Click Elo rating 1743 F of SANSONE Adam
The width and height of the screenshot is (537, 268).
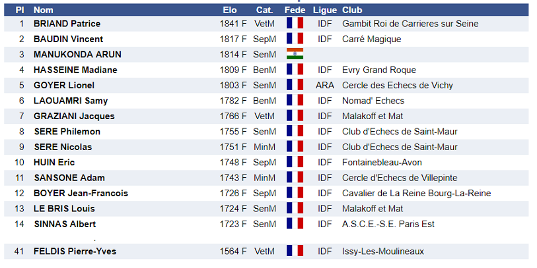(233, 178)
